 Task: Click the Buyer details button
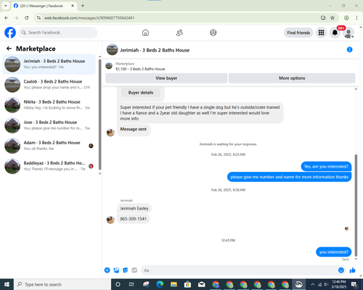141,93
